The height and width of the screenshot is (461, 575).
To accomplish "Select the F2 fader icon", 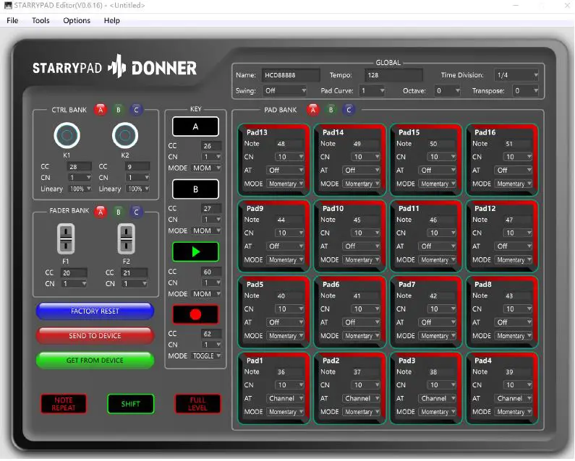I will coord(126,239).
